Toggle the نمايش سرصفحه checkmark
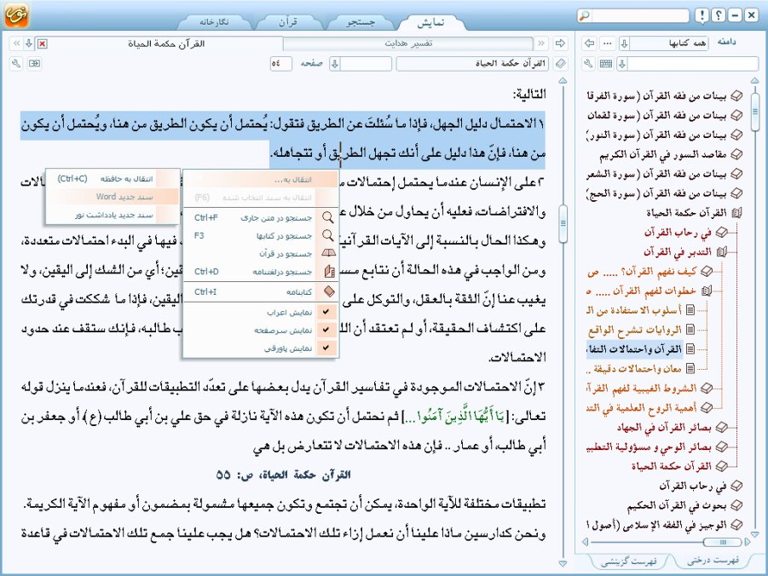The height and width of the screenshot is (576, 768). [326, 330]
